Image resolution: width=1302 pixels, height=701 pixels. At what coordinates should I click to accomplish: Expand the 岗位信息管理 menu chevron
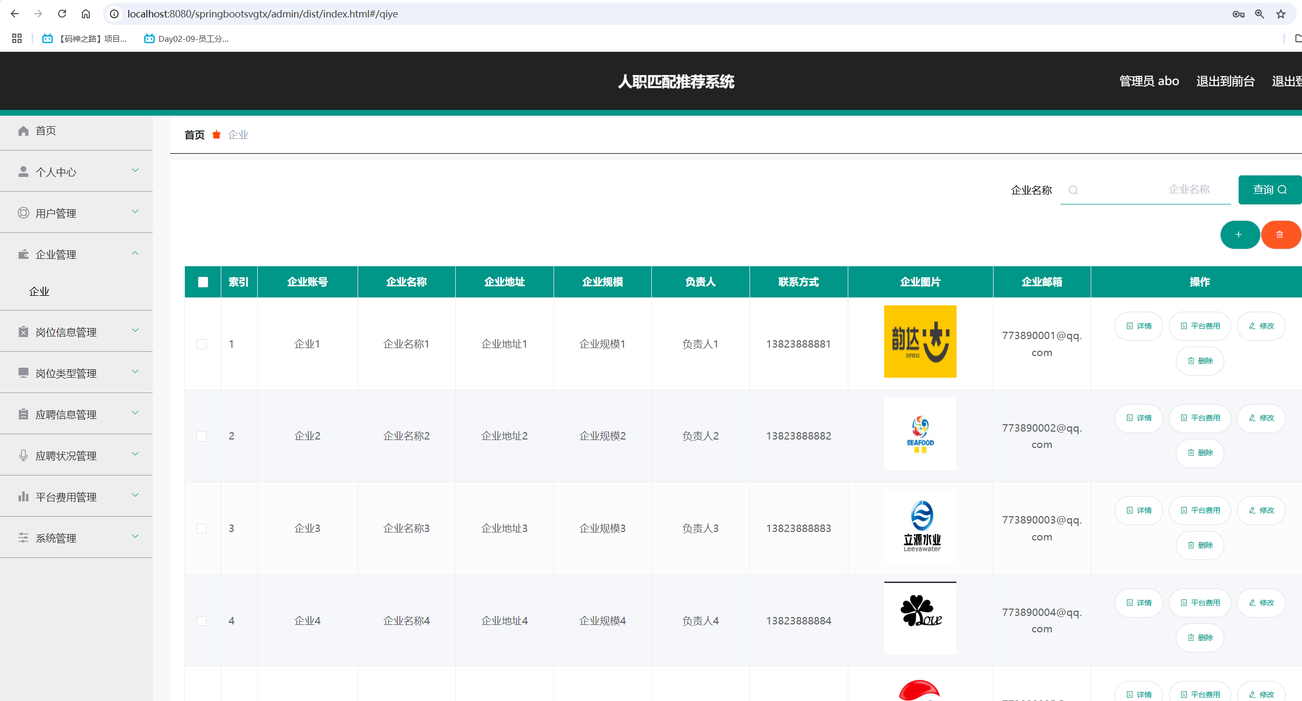[x=135, y=331]
